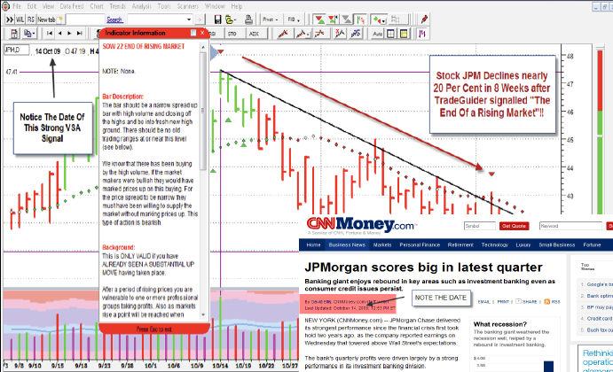Image resolution: width=613 pixels, height=372 pixels.
Task: Click the symbol input field in toolbar
Action: (85, 19)
